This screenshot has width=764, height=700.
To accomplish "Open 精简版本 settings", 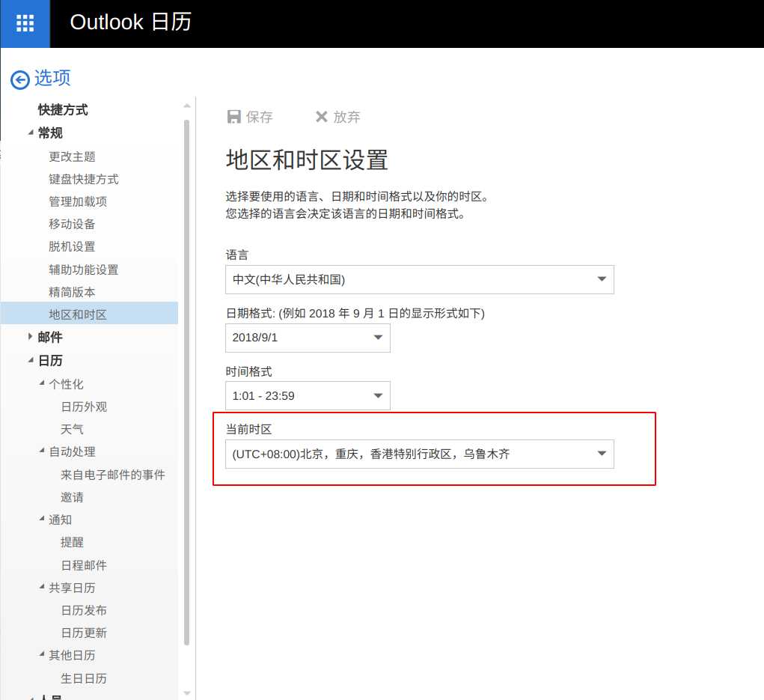I will coord(72,292).
